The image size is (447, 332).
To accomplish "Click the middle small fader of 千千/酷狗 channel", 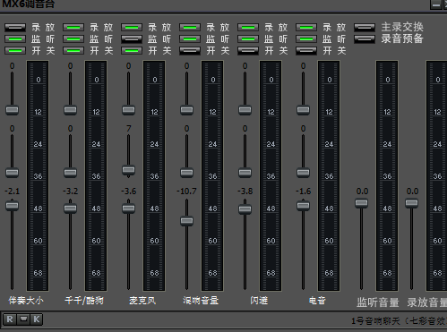I will pyautogui.click(x=71, y=173).
